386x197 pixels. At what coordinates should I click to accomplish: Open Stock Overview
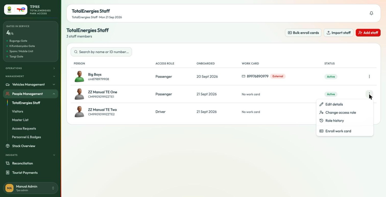click(x=31, y=146)
